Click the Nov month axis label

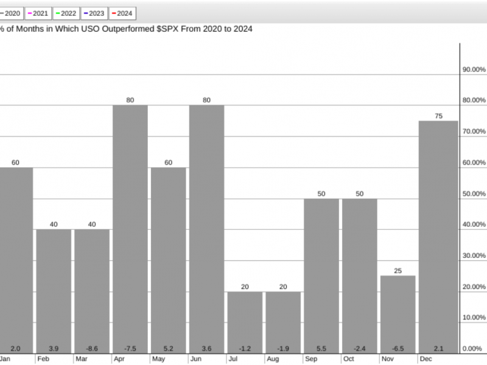click(x=388, y=359)
